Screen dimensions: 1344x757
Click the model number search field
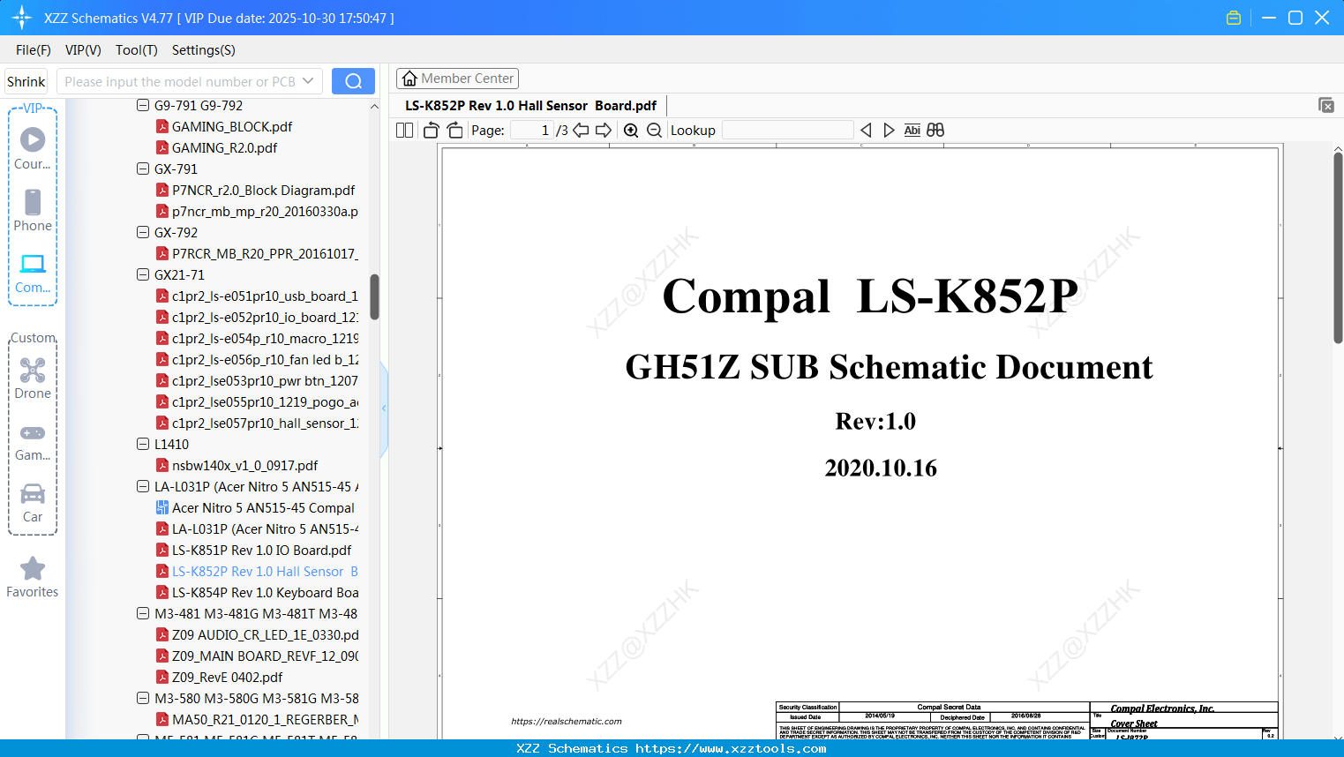(x=180, y=81)
